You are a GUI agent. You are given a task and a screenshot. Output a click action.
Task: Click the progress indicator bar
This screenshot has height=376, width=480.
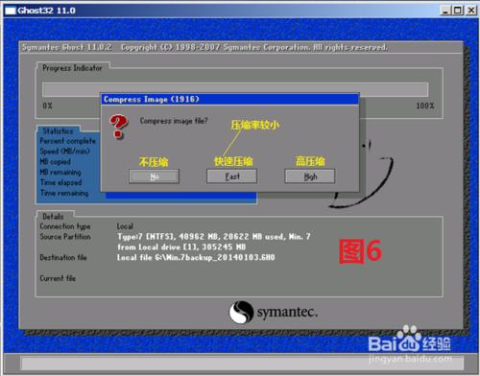(x=235, y=89)
